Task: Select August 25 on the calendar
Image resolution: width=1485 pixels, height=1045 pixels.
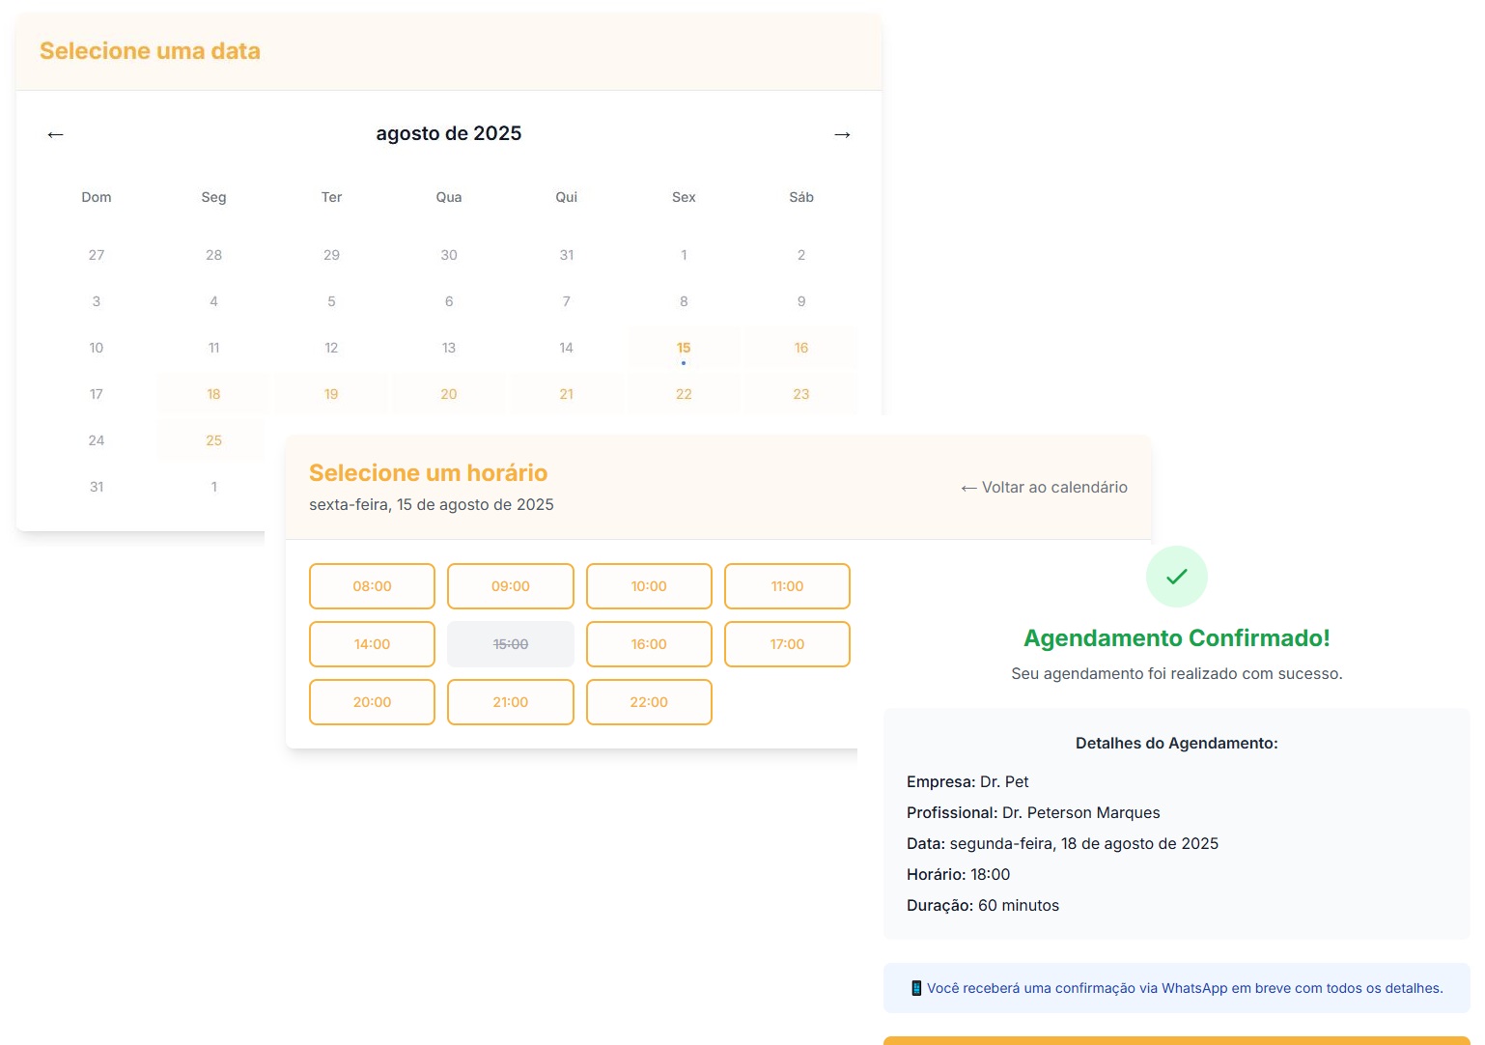Action: click(x=212, y=440)
